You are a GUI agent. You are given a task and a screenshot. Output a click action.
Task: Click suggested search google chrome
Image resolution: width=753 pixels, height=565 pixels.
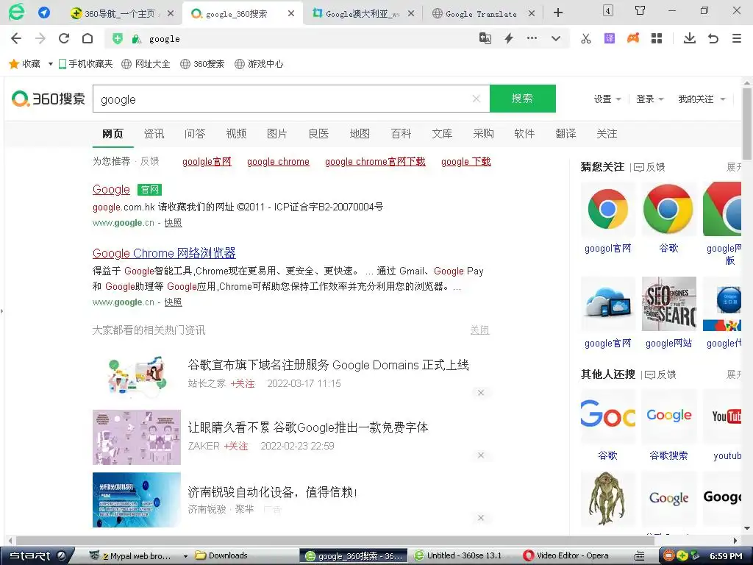click(278, 161)
